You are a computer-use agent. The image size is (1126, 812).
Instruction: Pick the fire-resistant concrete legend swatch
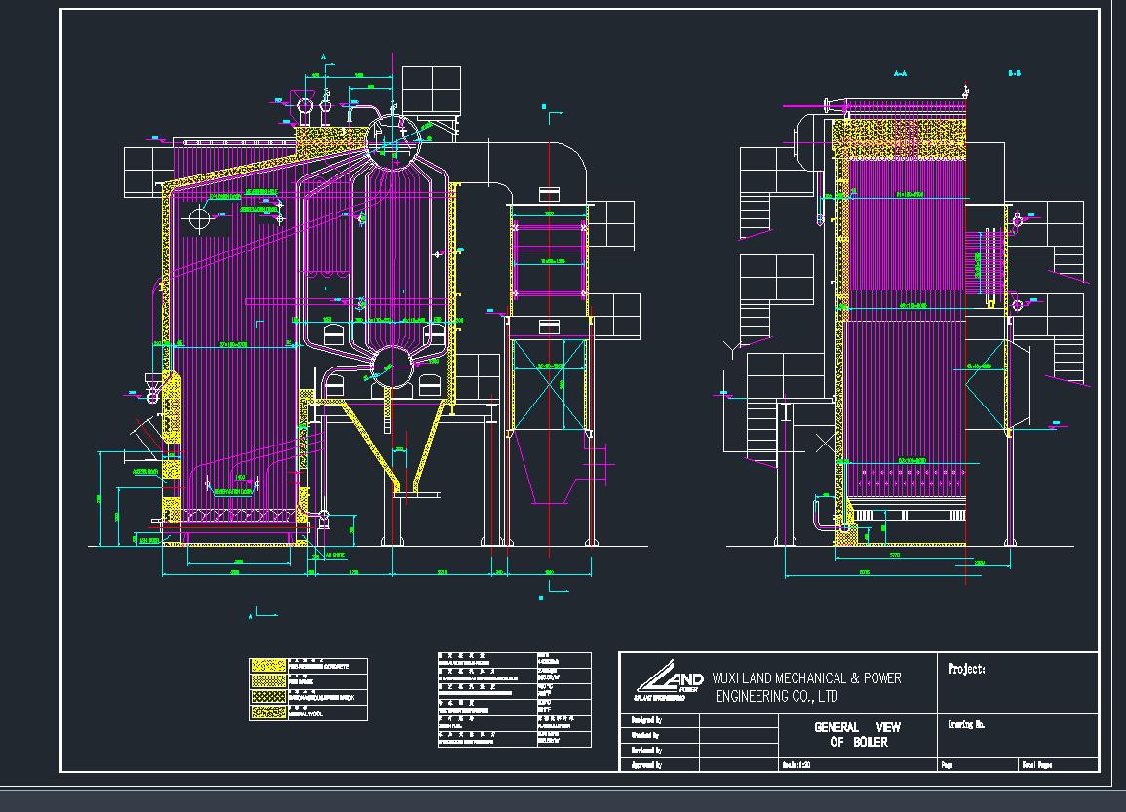click(264, 666)
